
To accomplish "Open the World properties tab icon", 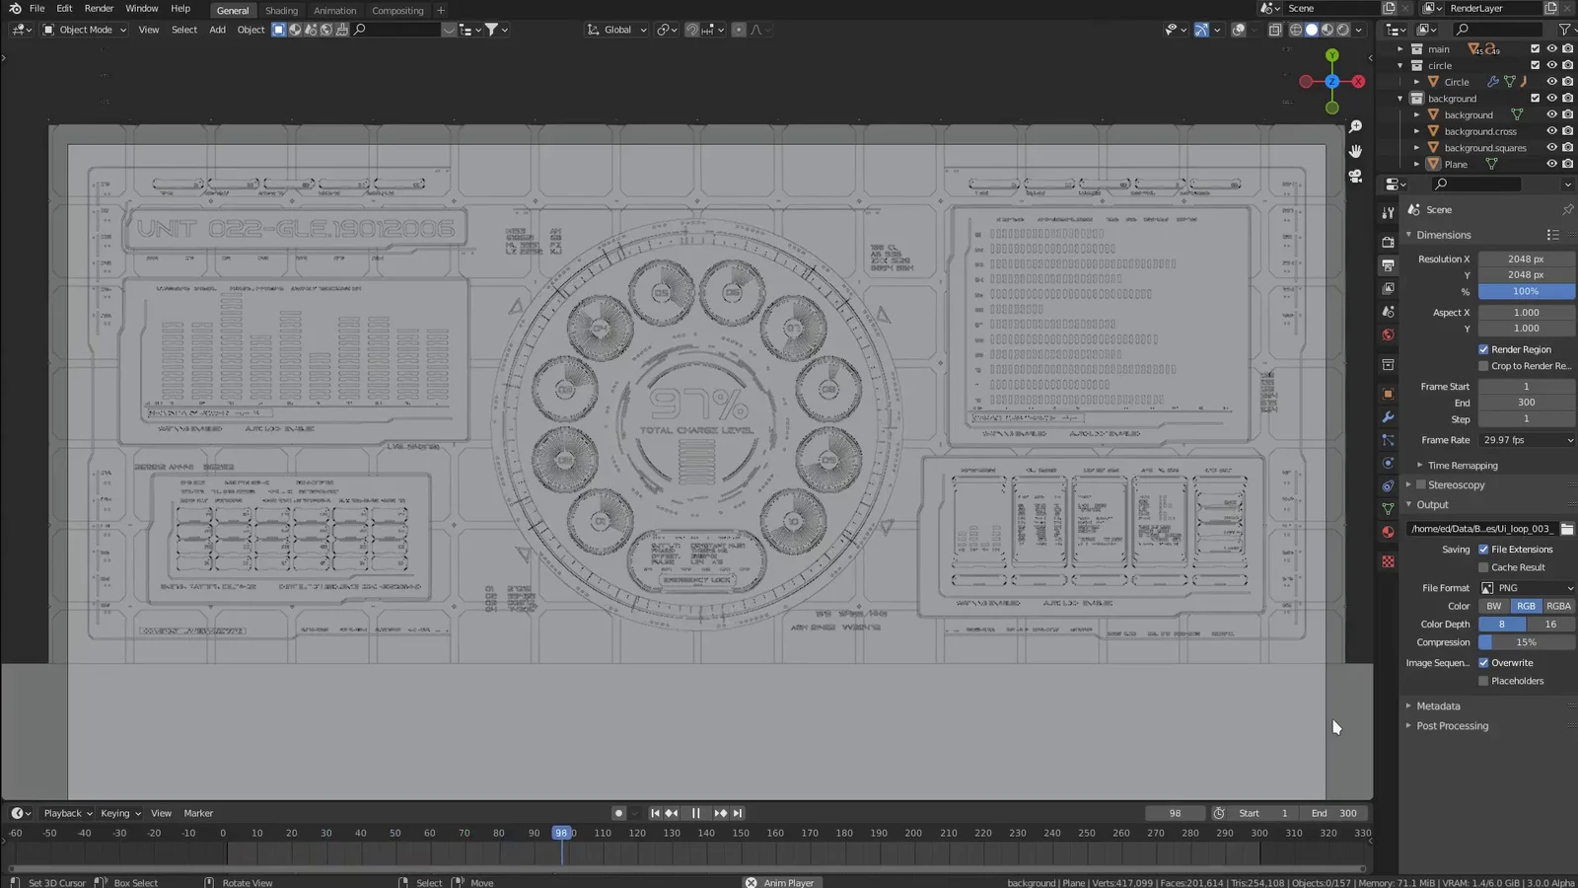I will click(x=1388, y=335).
